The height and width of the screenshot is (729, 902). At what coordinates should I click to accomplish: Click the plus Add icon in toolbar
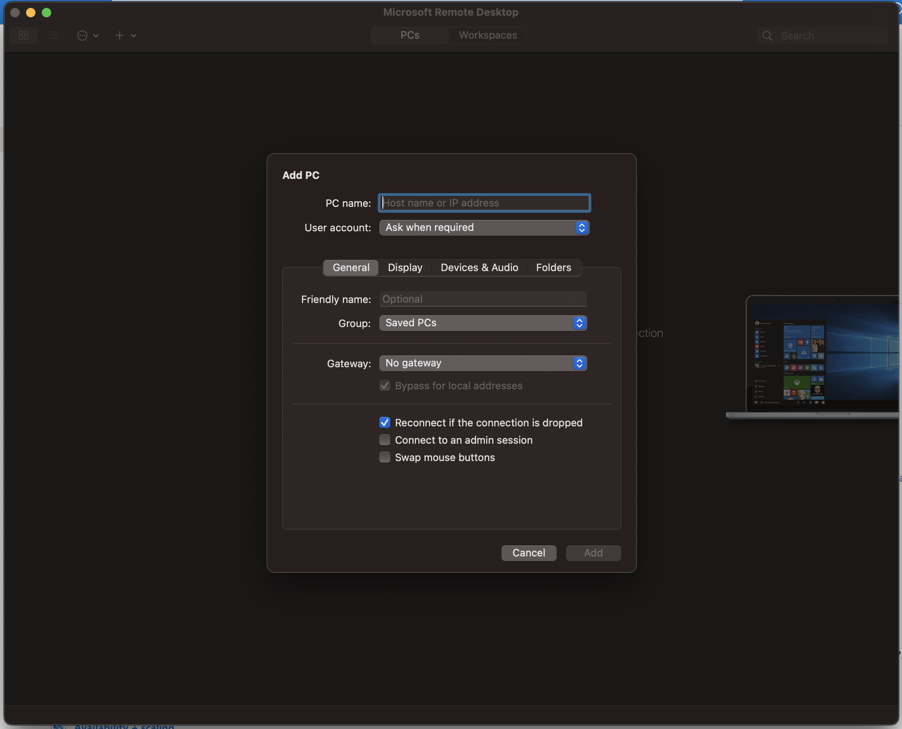[x=119, y=35]
